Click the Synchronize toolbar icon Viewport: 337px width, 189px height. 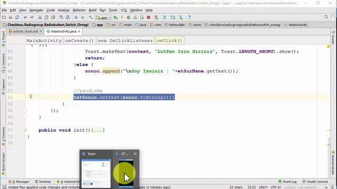pyautogui.click(x=17, y=17)
